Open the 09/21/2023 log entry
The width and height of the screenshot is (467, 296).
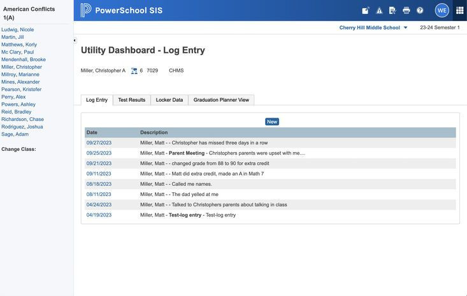point(99,164)
